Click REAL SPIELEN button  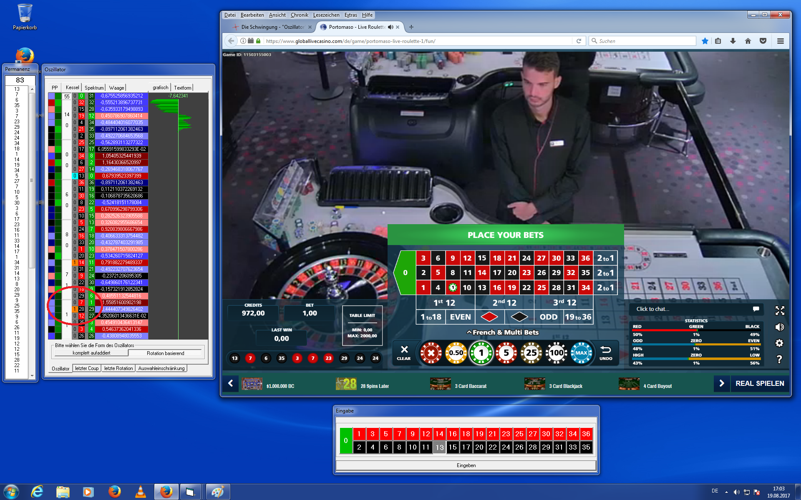[760, 383]
